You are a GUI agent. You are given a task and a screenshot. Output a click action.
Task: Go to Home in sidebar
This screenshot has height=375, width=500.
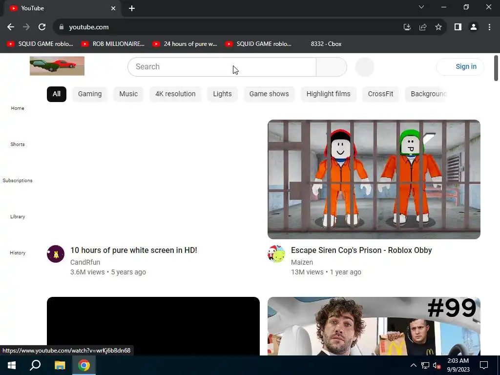18,108
